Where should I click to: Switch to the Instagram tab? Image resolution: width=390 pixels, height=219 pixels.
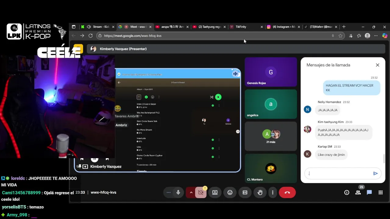coord(284,27)
